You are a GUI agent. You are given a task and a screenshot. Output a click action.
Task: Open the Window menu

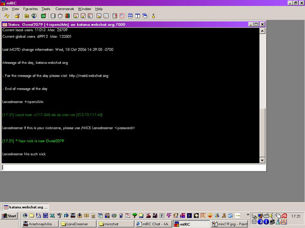point(84,9)
